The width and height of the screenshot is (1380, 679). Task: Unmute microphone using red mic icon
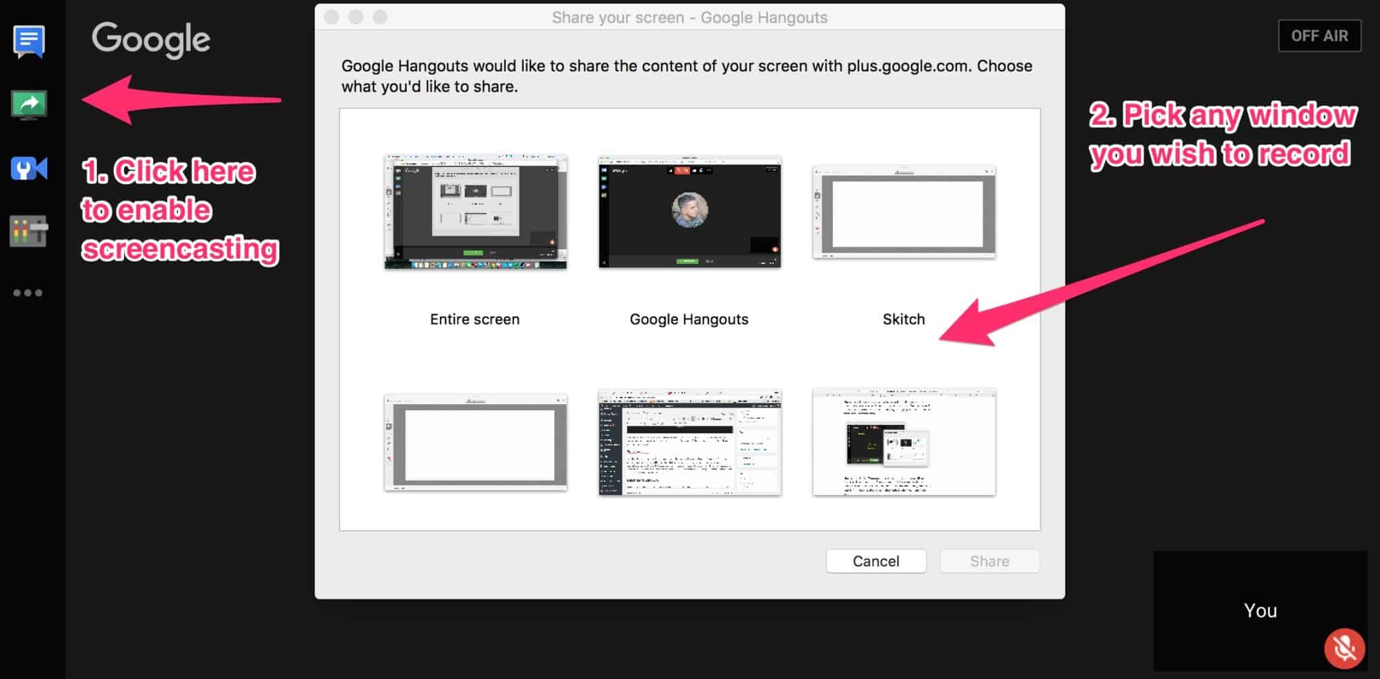pyautogui.click(x=1344, y=648)
